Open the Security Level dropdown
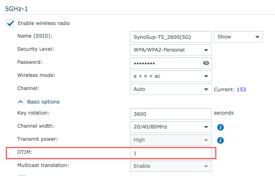The width and height of the screenshot is (275, 176). pos(170,50)
